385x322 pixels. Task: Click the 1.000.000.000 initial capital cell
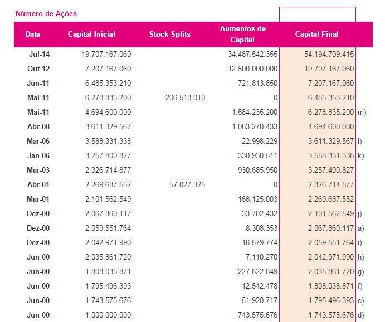tap(108, 315)
